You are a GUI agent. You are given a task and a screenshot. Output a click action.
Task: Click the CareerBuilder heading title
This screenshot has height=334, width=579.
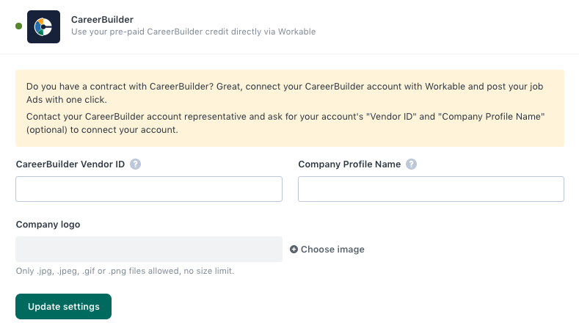[x=102, y=19]
